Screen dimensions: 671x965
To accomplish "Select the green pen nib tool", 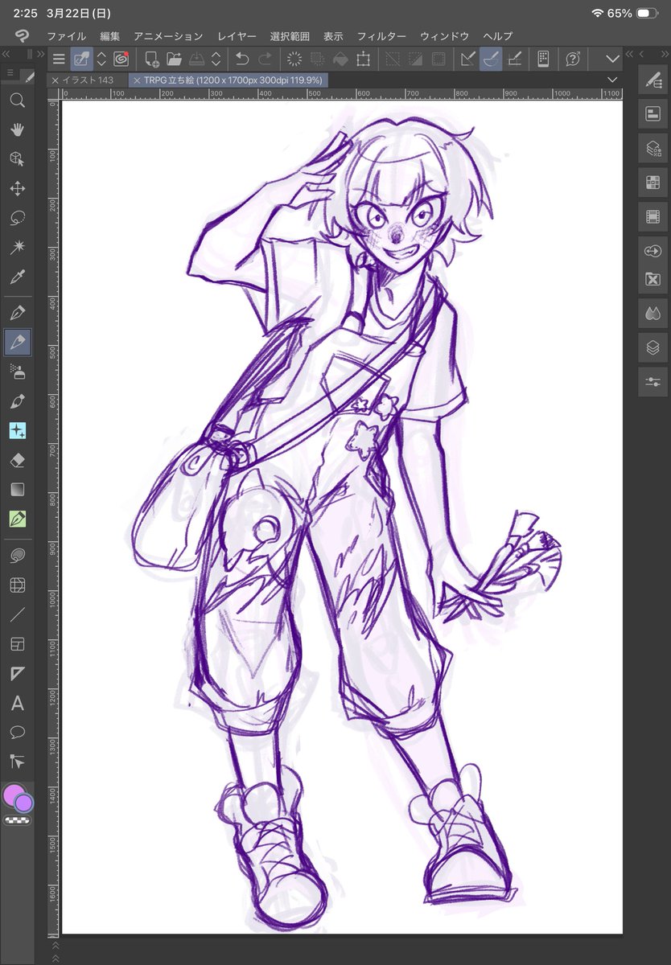I will point(17,519).
